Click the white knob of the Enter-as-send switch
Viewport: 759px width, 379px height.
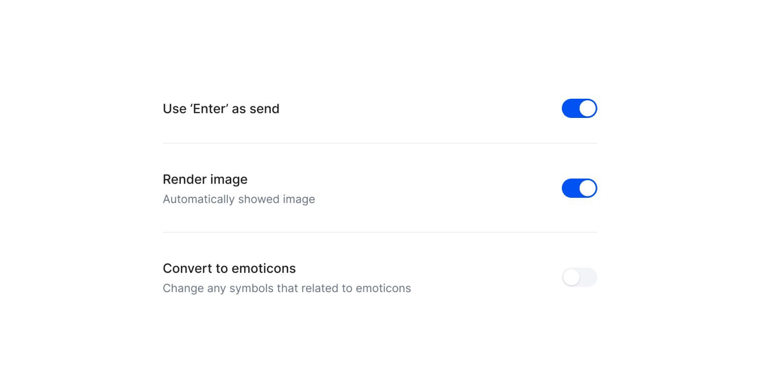(588, 109)
